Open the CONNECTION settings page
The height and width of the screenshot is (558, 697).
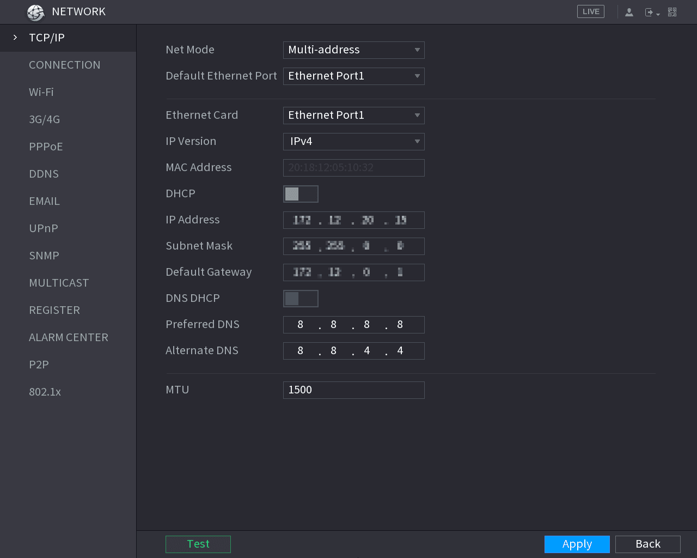click(68, 65)
